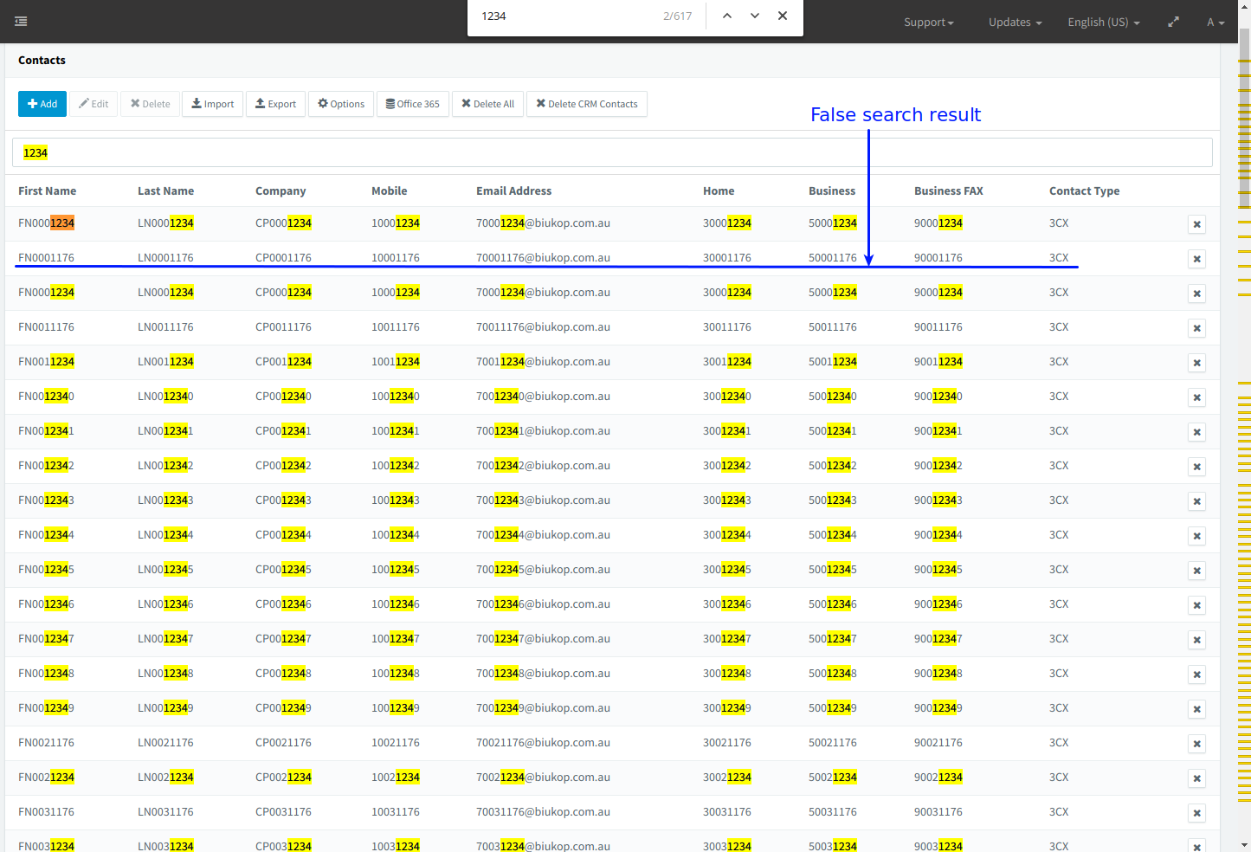Image resolution: width=1251 pixels, height=852 pixels.
Task: Delete contact row FN0001176 with X
Action: (1196, 259)
